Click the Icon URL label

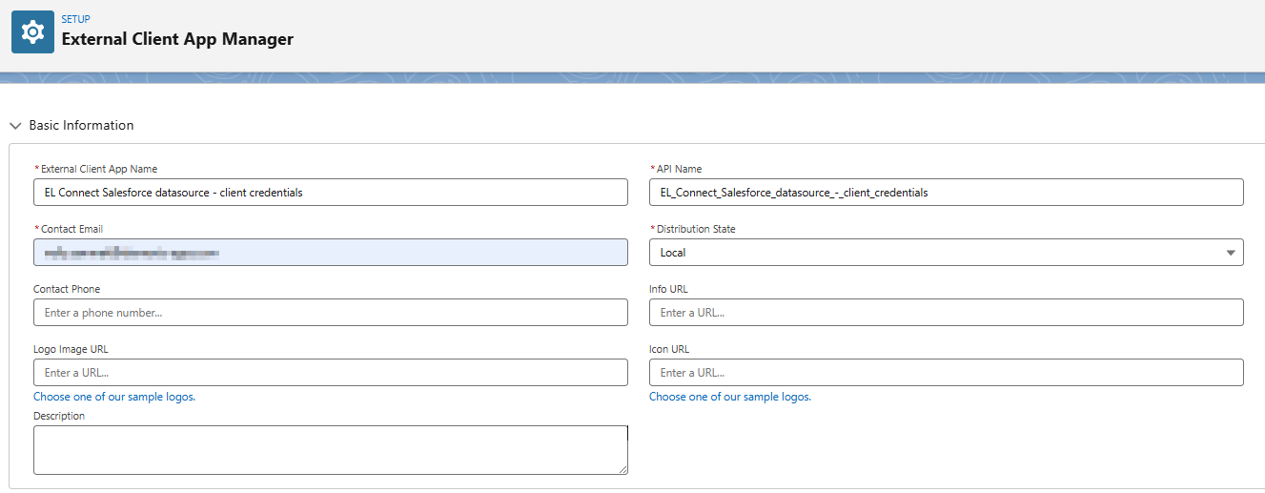669,349
